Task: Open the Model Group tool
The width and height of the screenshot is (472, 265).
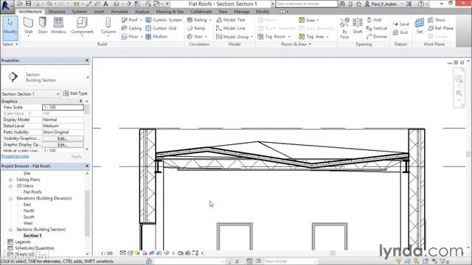Action: pos(235,37)
